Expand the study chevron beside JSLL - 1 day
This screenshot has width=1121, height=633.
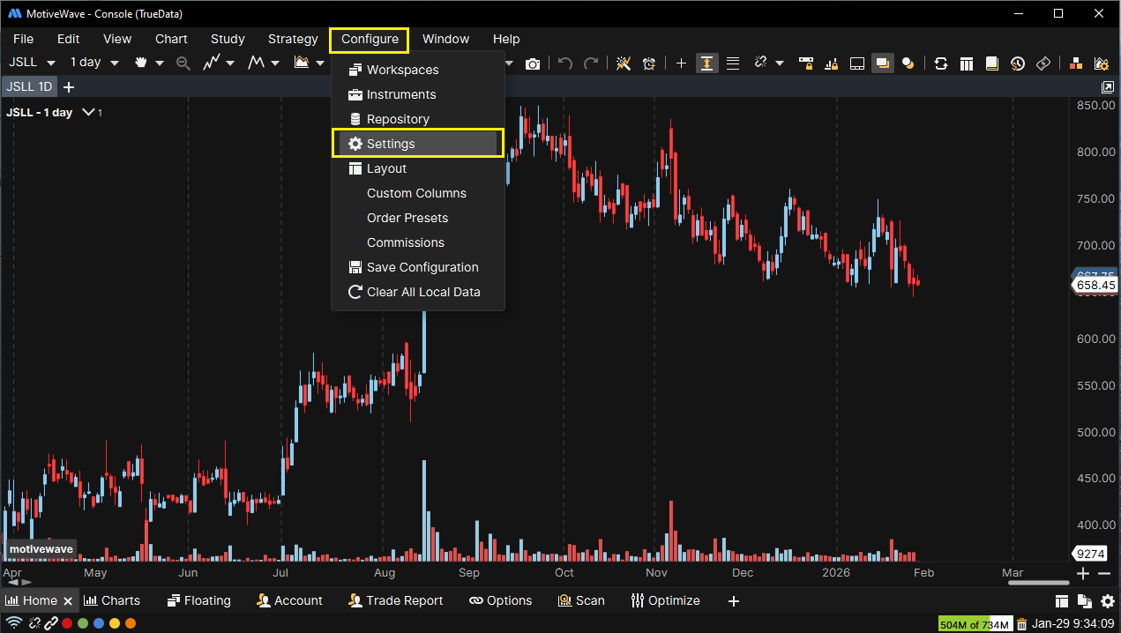click(89, 113)
